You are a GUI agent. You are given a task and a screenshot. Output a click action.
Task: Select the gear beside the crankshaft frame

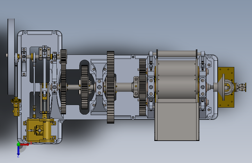(63, 82)
